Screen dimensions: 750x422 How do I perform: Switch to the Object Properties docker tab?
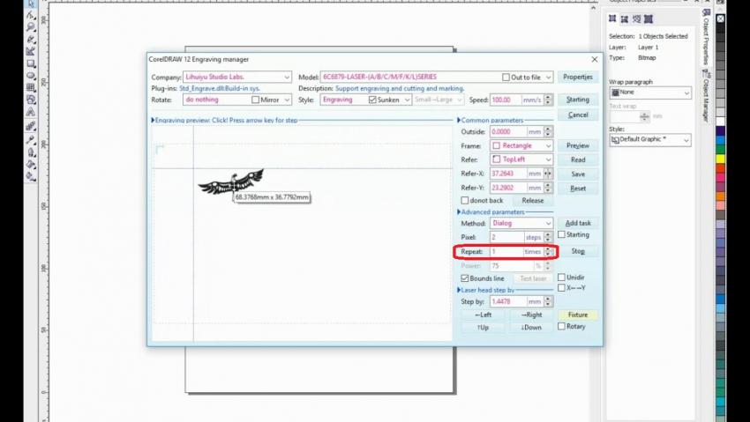pyautogui.click(x=706, y=40)
